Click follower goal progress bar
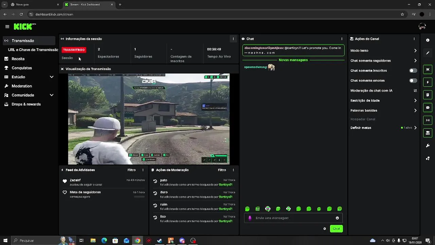Screen dimensions: 435x245 tap(139, 197)
